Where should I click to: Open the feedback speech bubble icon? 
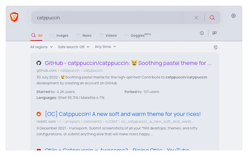click(x=215, y=33)
